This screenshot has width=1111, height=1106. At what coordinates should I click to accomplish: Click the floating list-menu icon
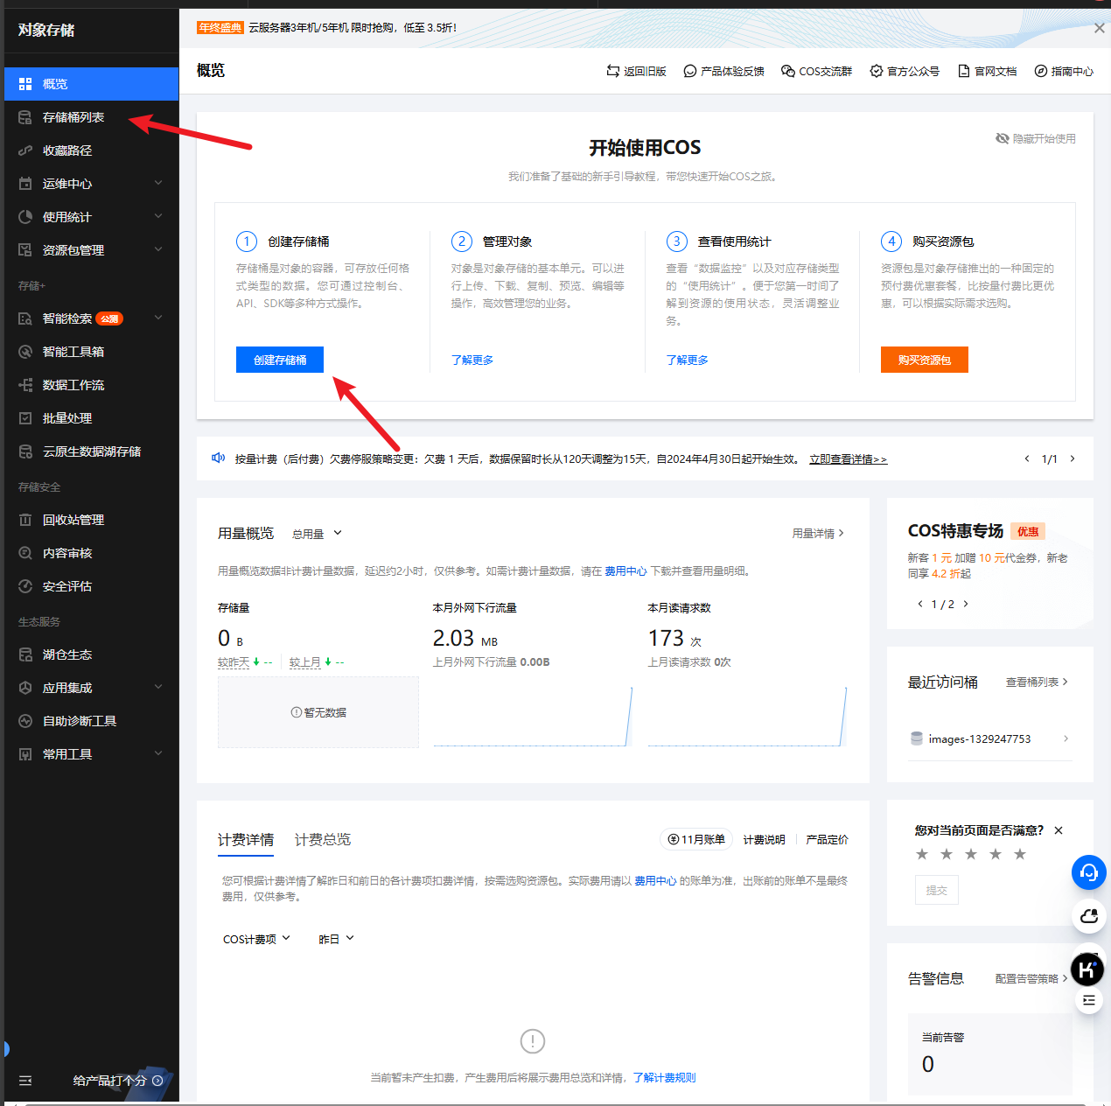(x=1088, y=1000)
